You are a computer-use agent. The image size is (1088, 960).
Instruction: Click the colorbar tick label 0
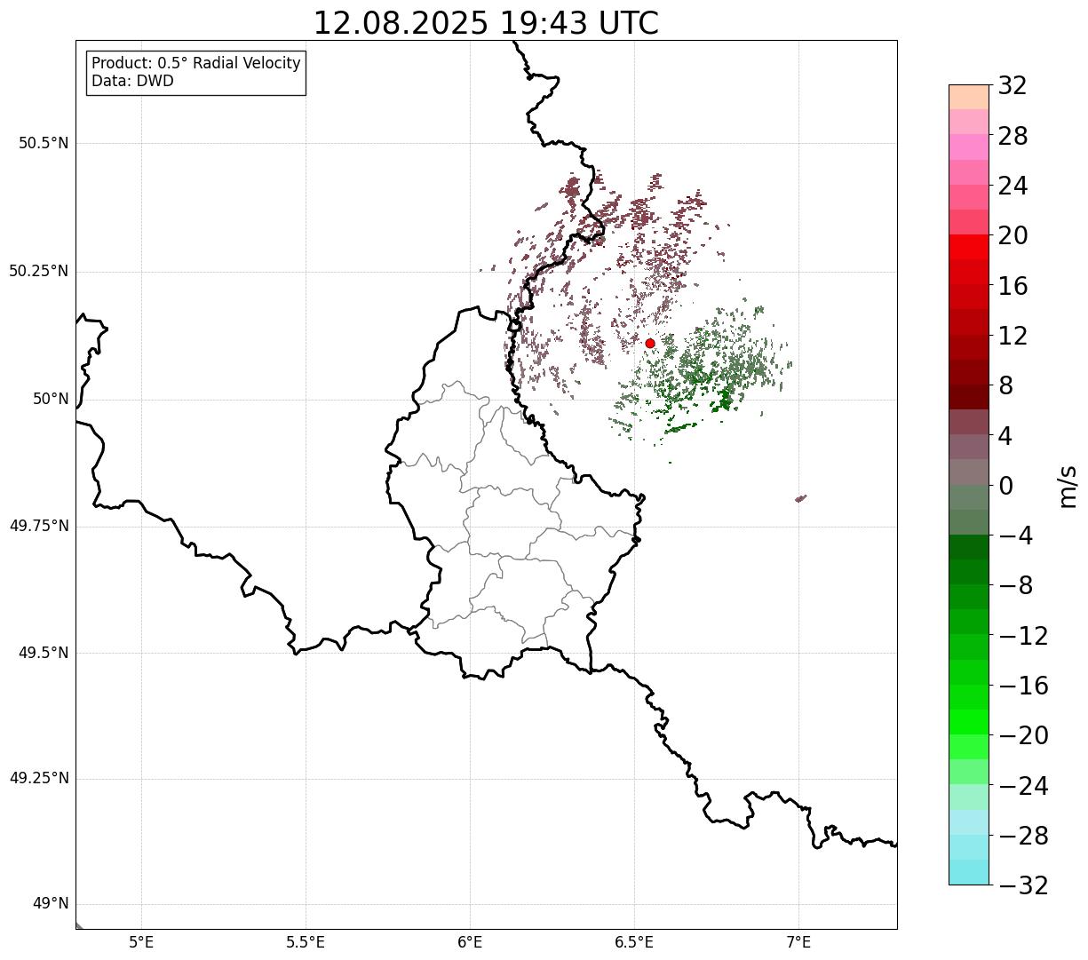(1005, 486)
